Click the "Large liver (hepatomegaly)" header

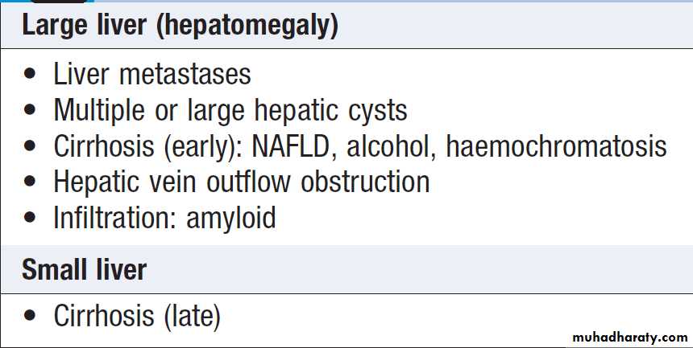179,26
